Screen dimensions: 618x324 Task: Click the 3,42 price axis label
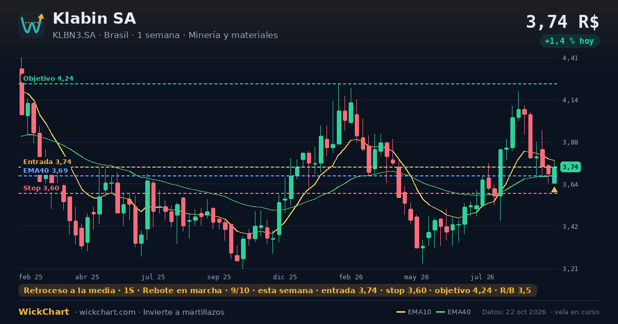tap(571, 227)
